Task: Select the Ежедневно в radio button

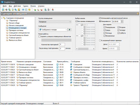Action: click(100, 21)
